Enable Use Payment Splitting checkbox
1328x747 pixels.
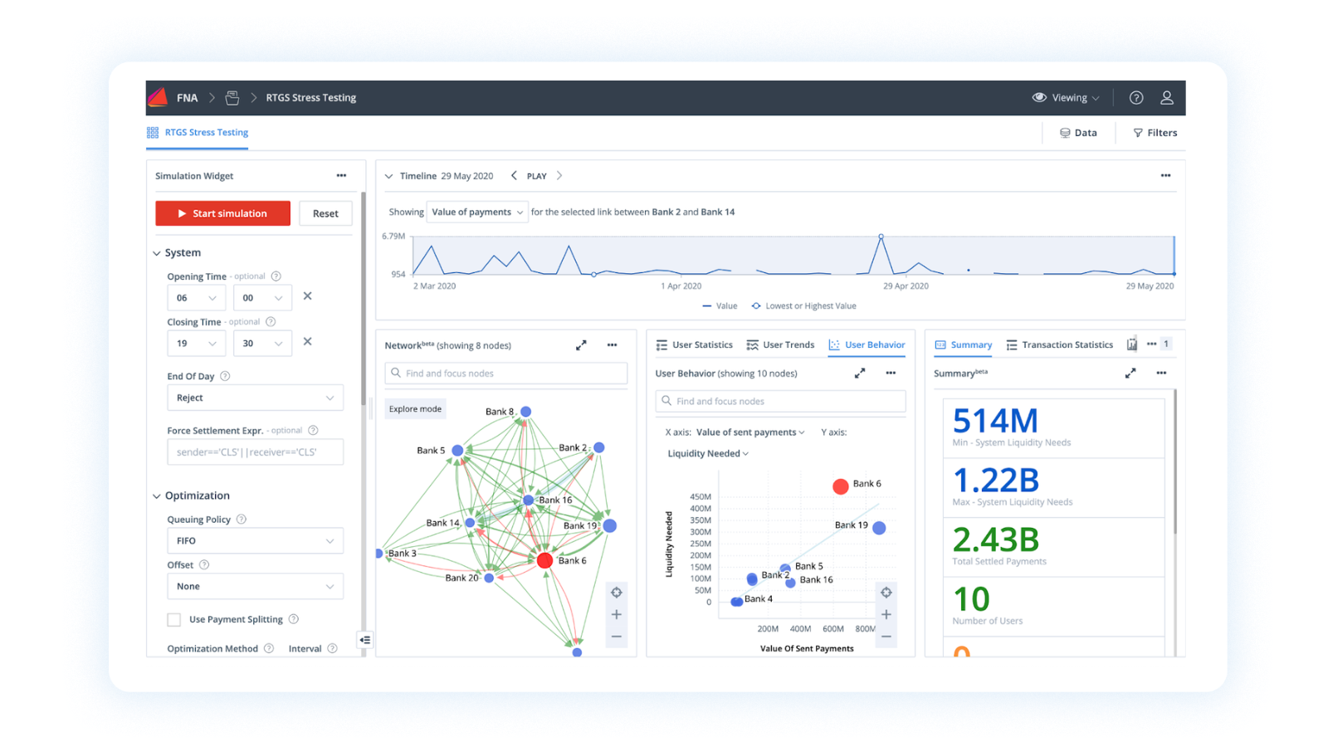click(x=174, y=620)
